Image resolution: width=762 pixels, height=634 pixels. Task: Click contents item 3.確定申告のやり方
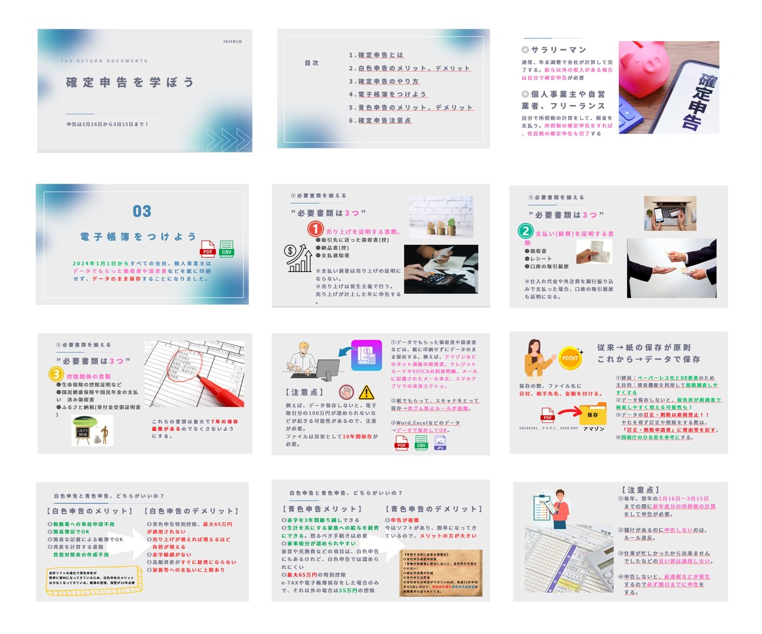[x=383, y=81]
